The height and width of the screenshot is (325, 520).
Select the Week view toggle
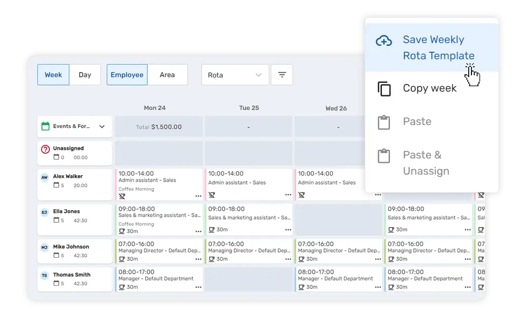pyautogui.click(x=53, y=74)
